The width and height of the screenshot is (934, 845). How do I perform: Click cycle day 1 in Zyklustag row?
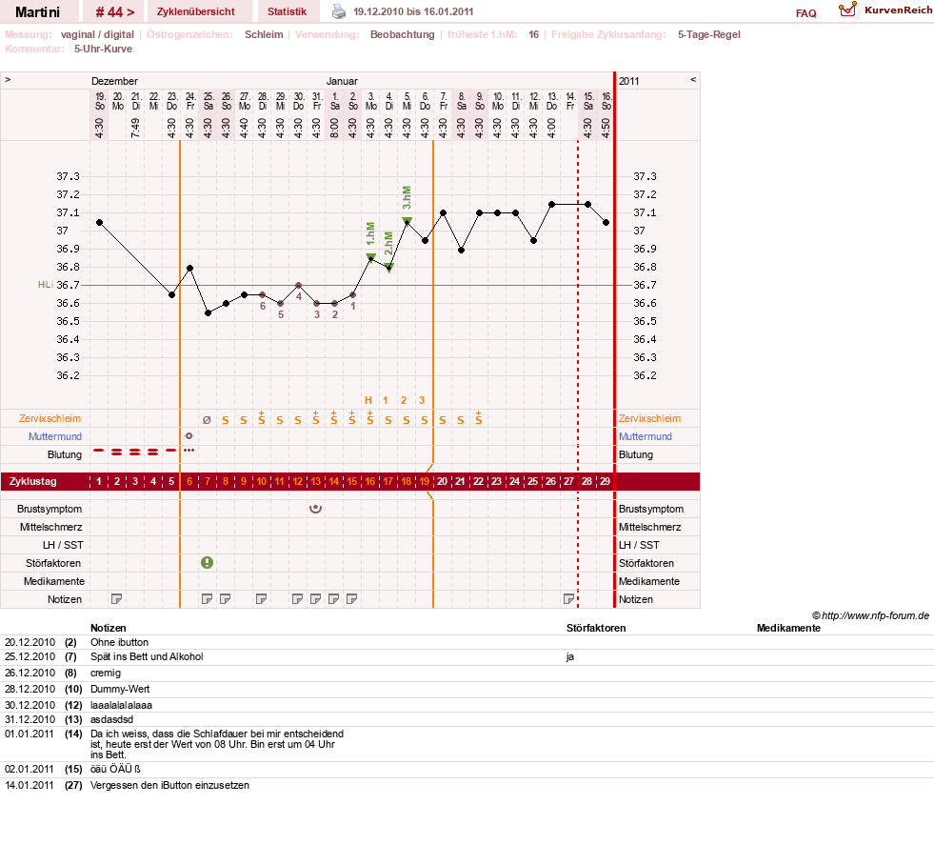tap(99, 481)
